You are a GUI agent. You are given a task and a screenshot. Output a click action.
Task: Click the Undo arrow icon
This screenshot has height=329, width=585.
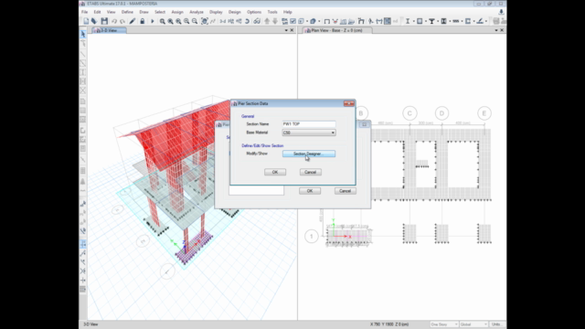[114, 21]
